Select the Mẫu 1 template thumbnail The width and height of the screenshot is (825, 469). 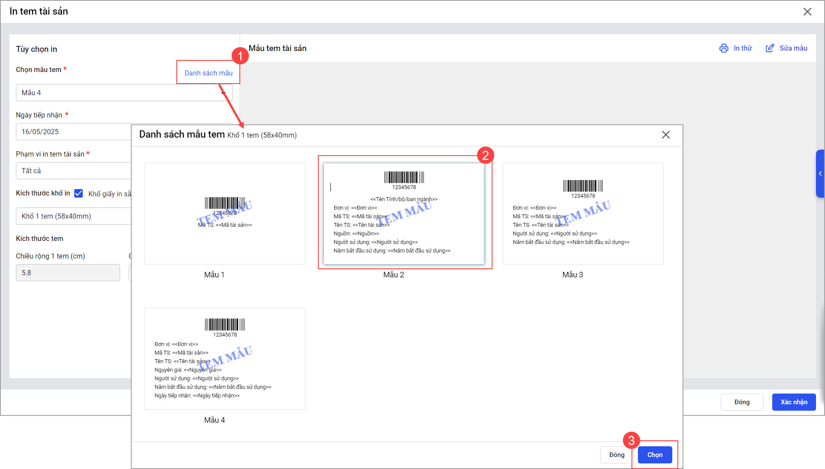[225, 213]
